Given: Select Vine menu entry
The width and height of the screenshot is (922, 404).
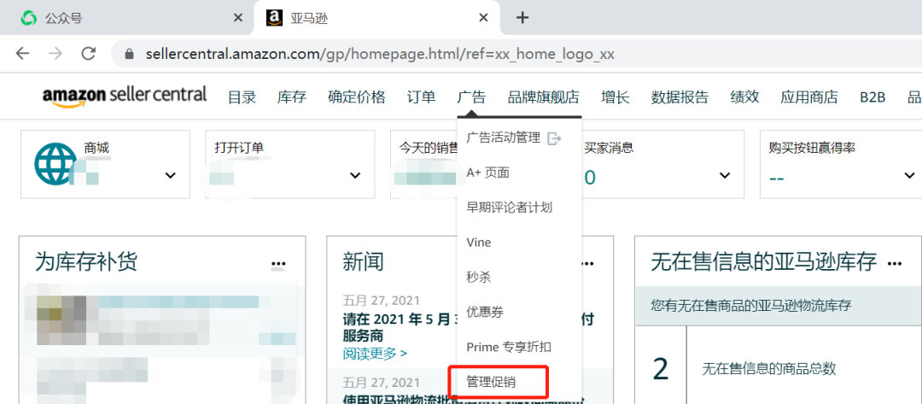Looking at the screenshot, I should 478,243.
